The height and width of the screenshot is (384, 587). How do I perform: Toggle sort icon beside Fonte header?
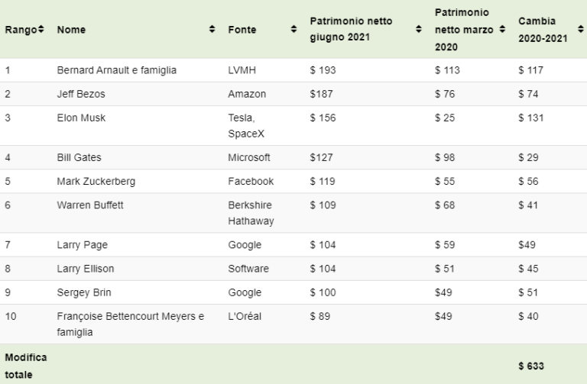(293, 29)
